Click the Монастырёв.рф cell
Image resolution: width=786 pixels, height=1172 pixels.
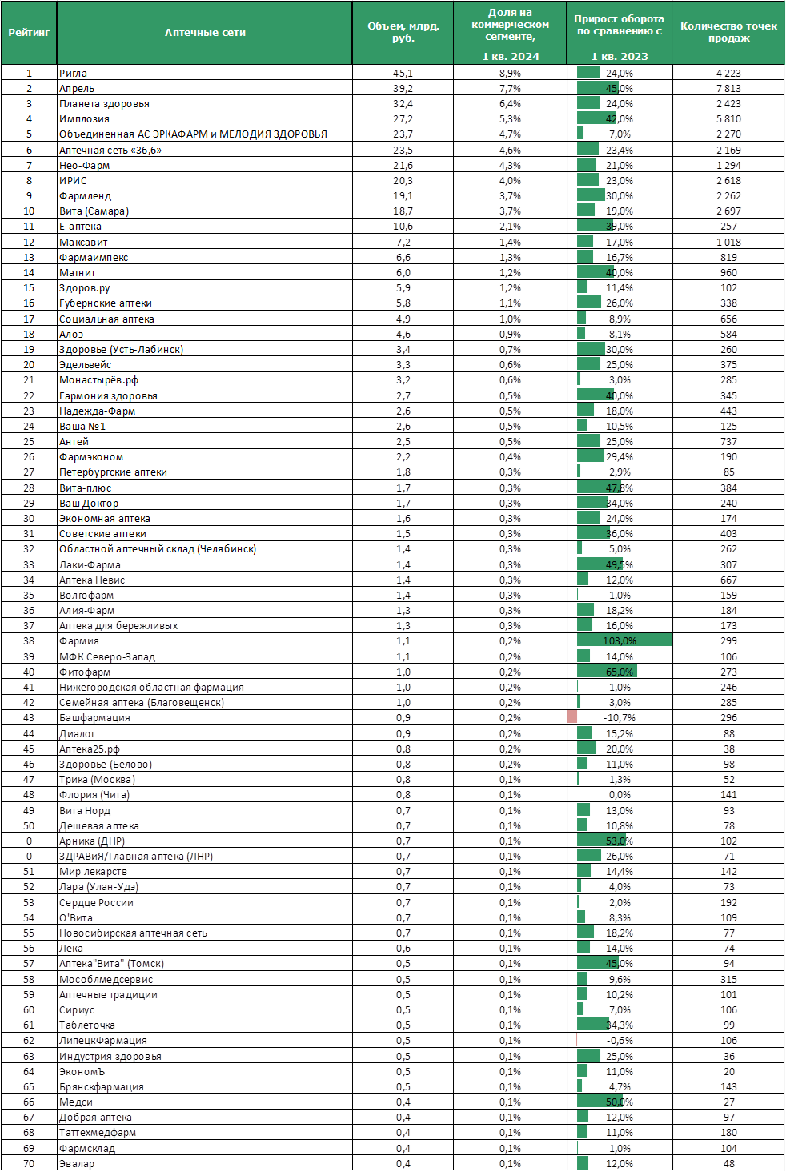205,379
